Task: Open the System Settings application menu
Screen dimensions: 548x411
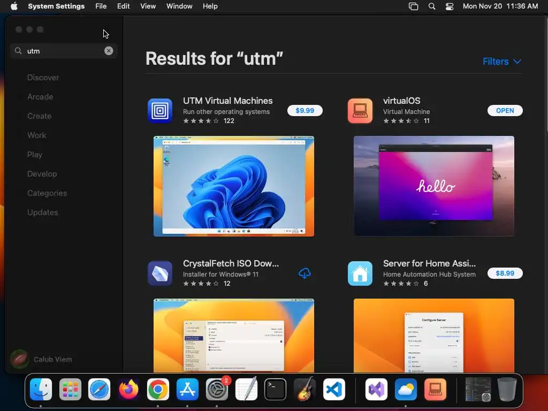Action: point(56,6)
